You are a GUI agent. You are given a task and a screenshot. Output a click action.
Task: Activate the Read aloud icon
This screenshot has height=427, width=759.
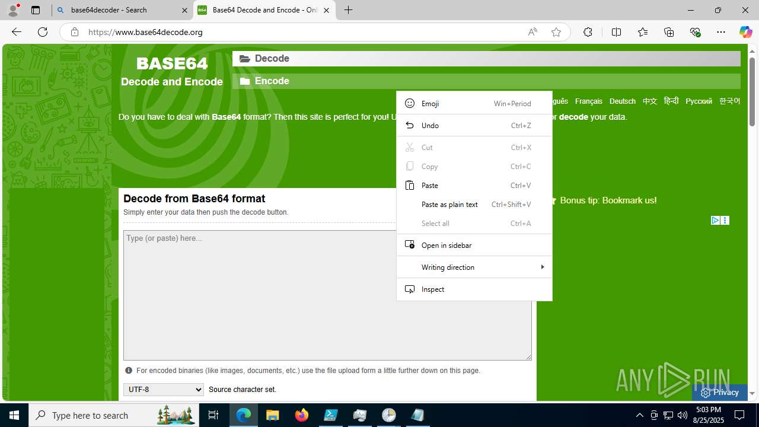coord(532,32)
